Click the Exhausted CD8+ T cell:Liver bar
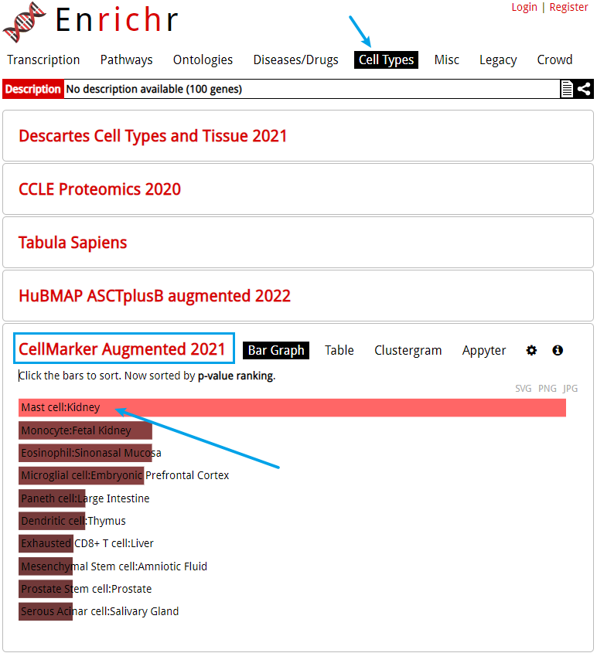 (46, 543)
